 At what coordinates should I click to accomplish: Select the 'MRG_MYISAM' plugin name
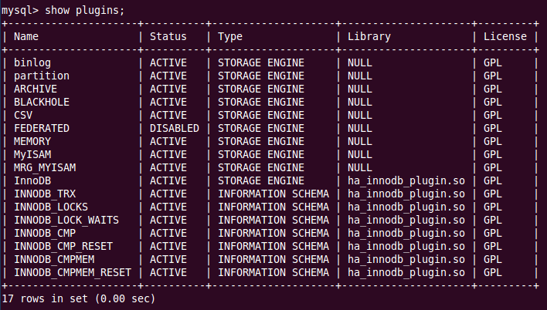pyautogui.click(x=45, y=168)
